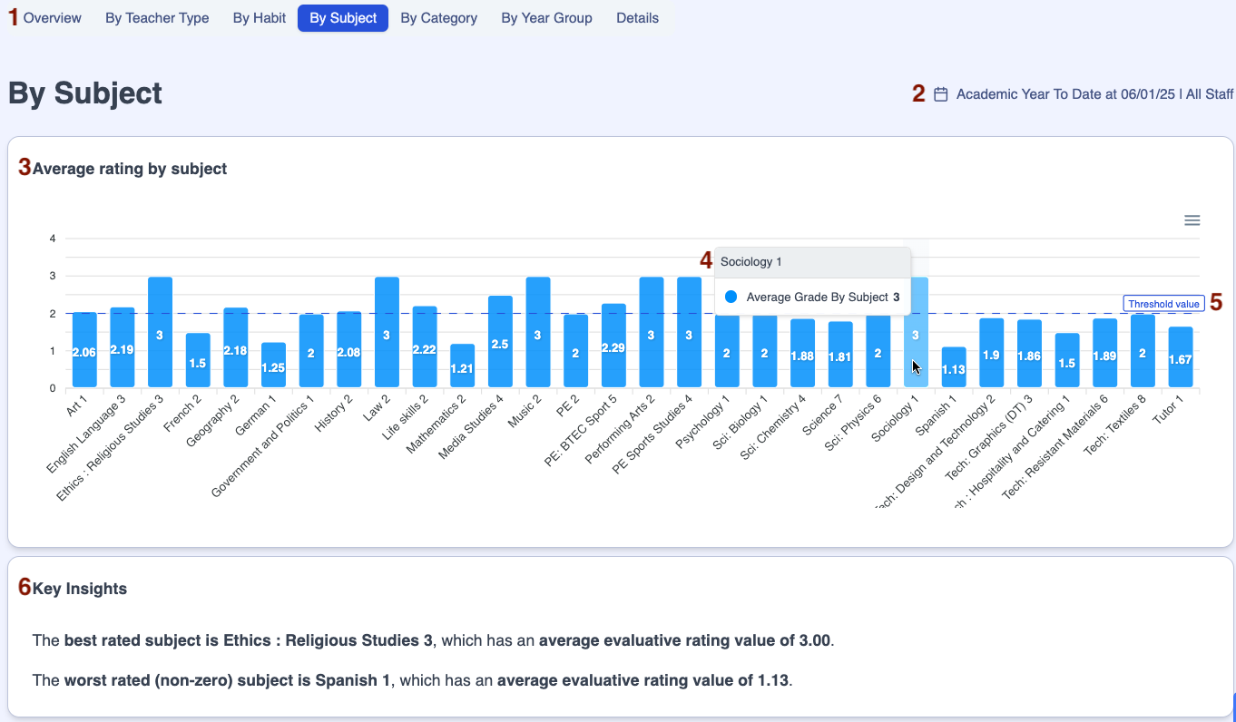This screenshot has width=1236, height=722.
Task: Click the Law 2 bar
Action: [x=387, y=333]
